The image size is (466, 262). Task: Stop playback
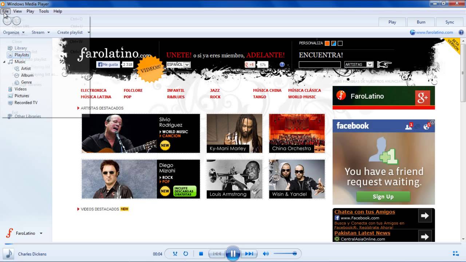[201, 254]
